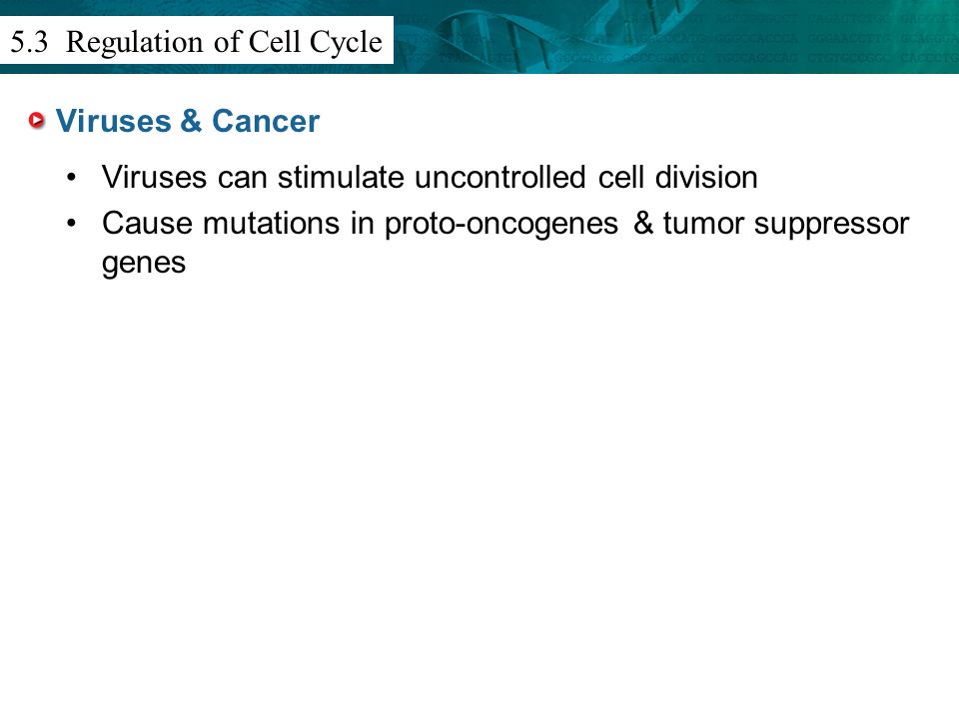Select the word 'Cause' starting the second bullet

[x=147, y=223]
